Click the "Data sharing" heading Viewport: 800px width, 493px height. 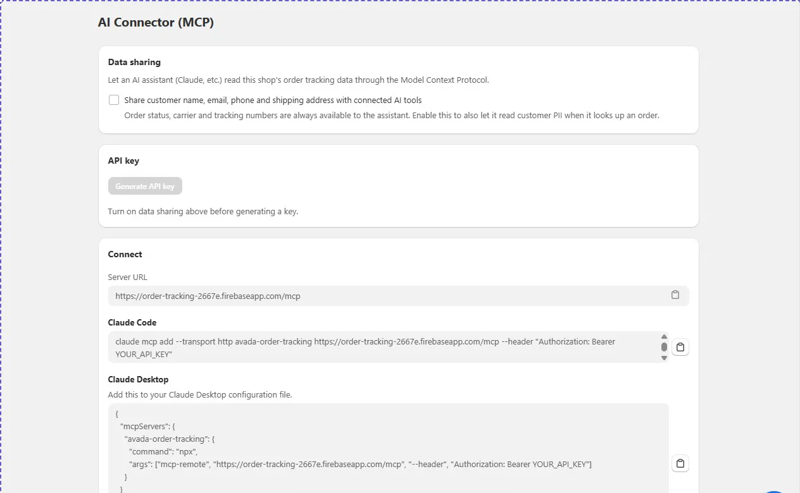click(x=134, y=62)
